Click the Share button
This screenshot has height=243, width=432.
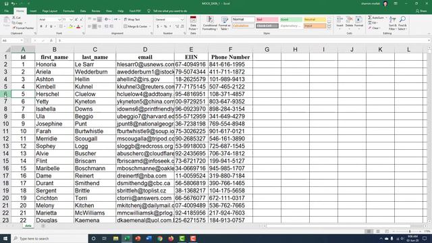421,11
